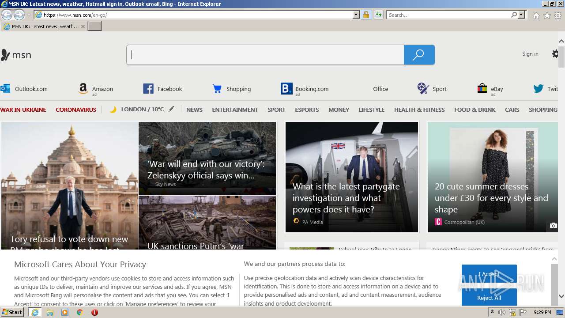Open the Shopping cart shortcut
Viewport: 565px width, 318px height.
tap(231, 89)
